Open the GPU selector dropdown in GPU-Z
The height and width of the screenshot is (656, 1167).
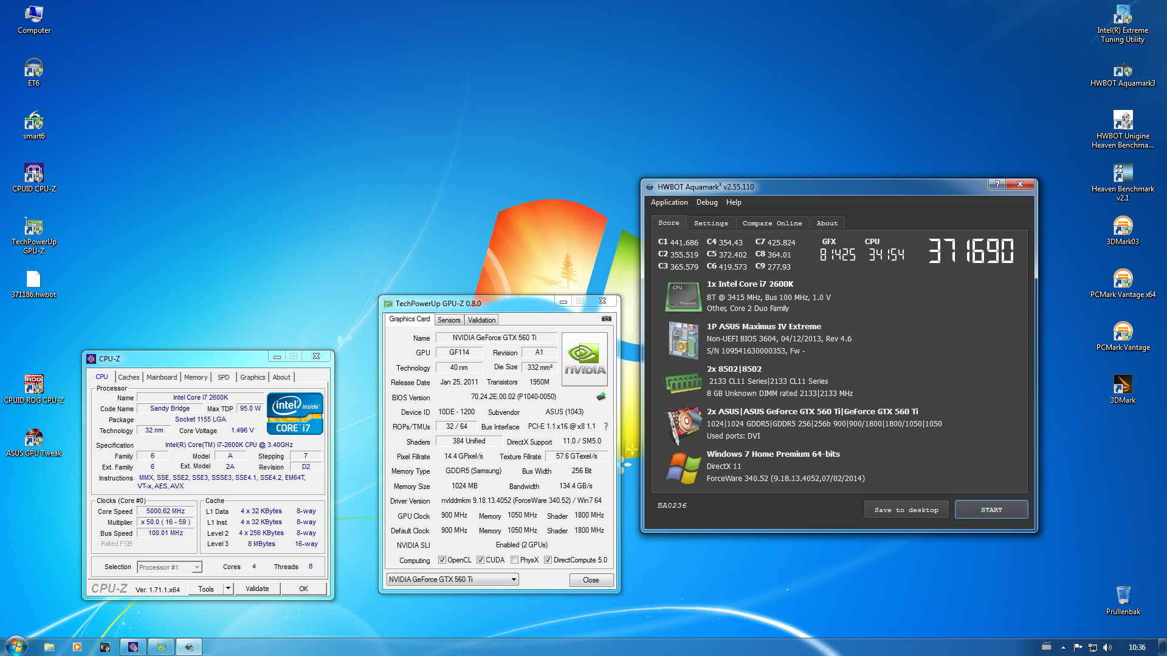(x=452, y=579)
